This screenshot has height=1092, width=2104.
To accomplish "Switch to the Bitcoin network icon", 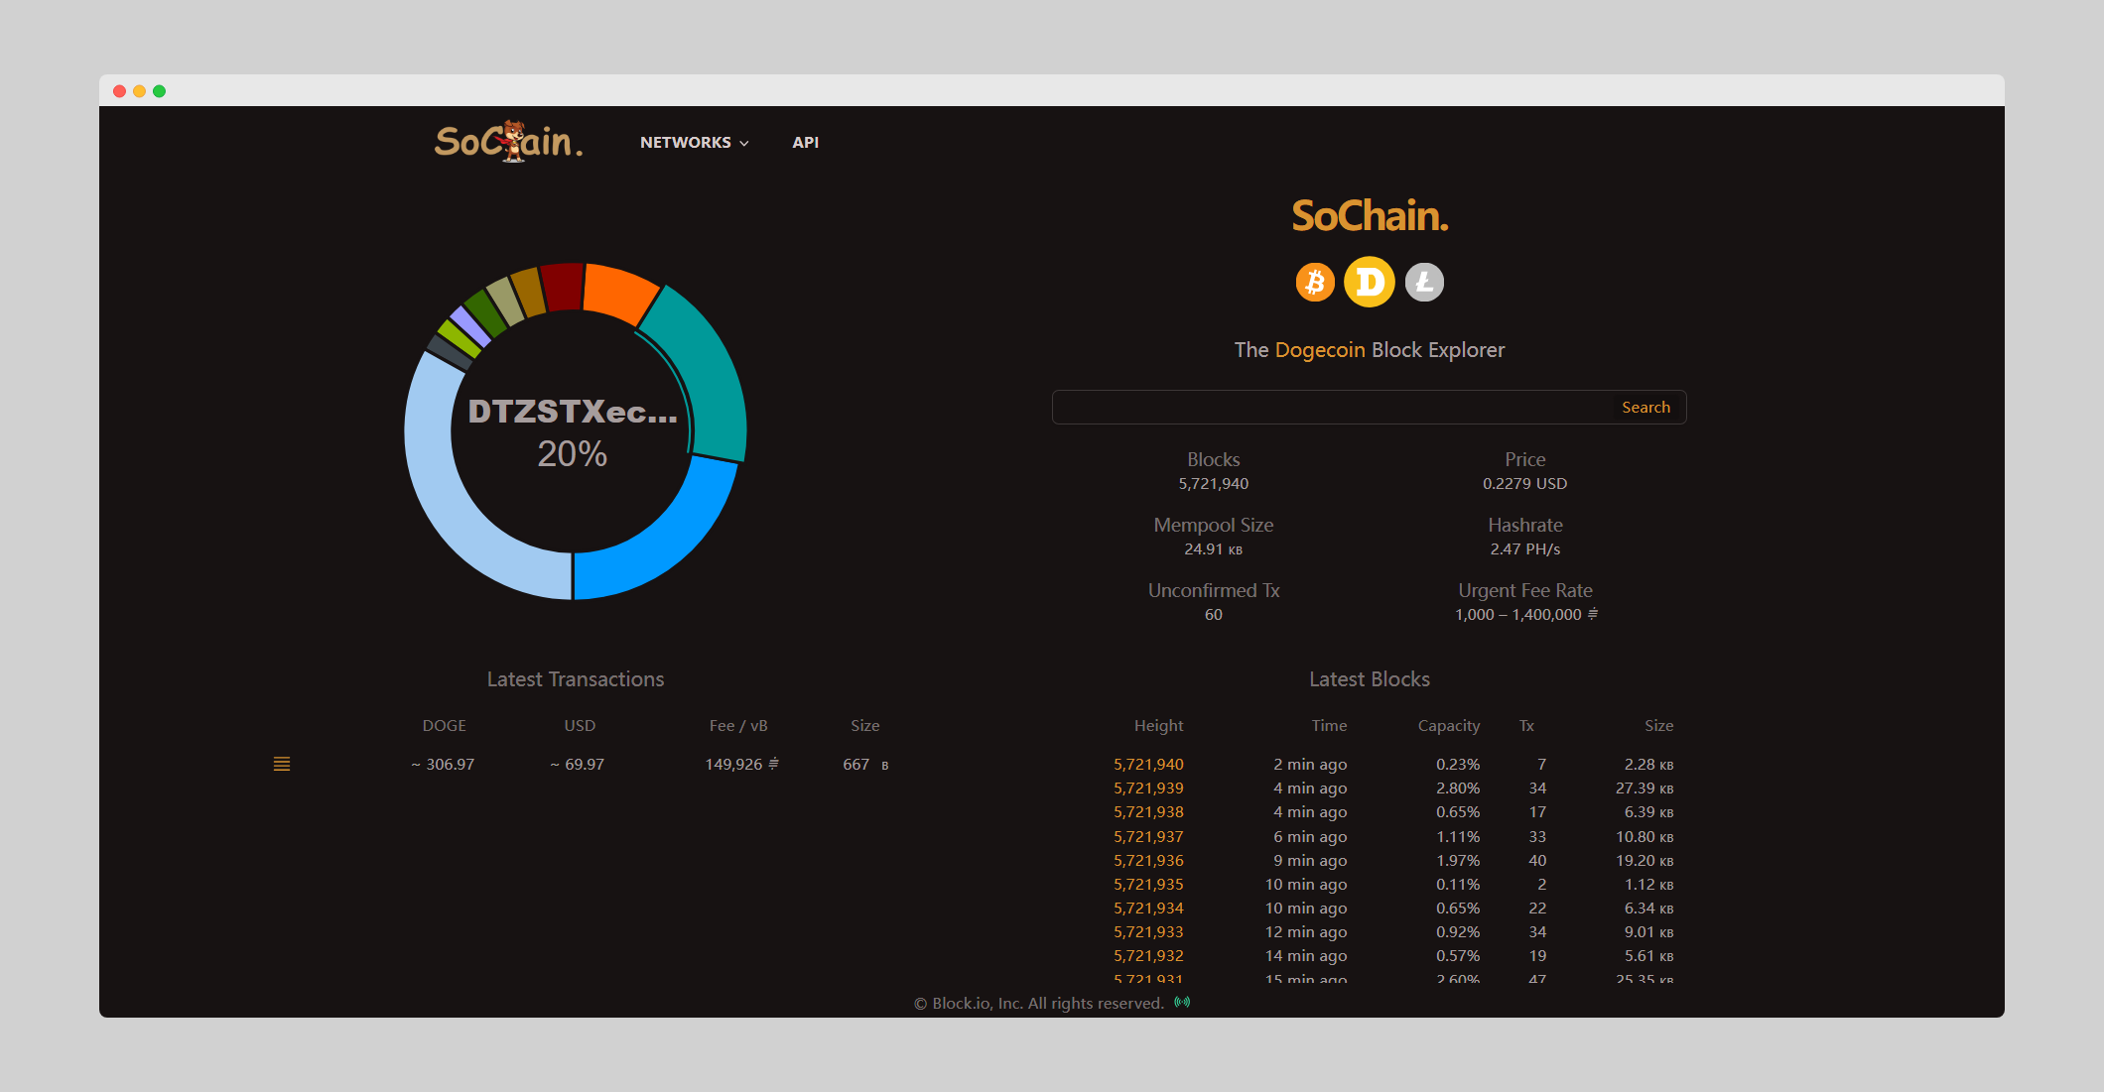I will pos(1315,283).
